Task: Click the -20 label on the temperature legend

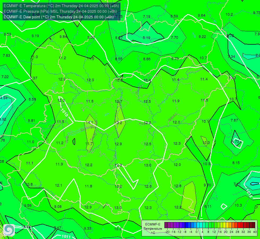Action: (167, 232)
